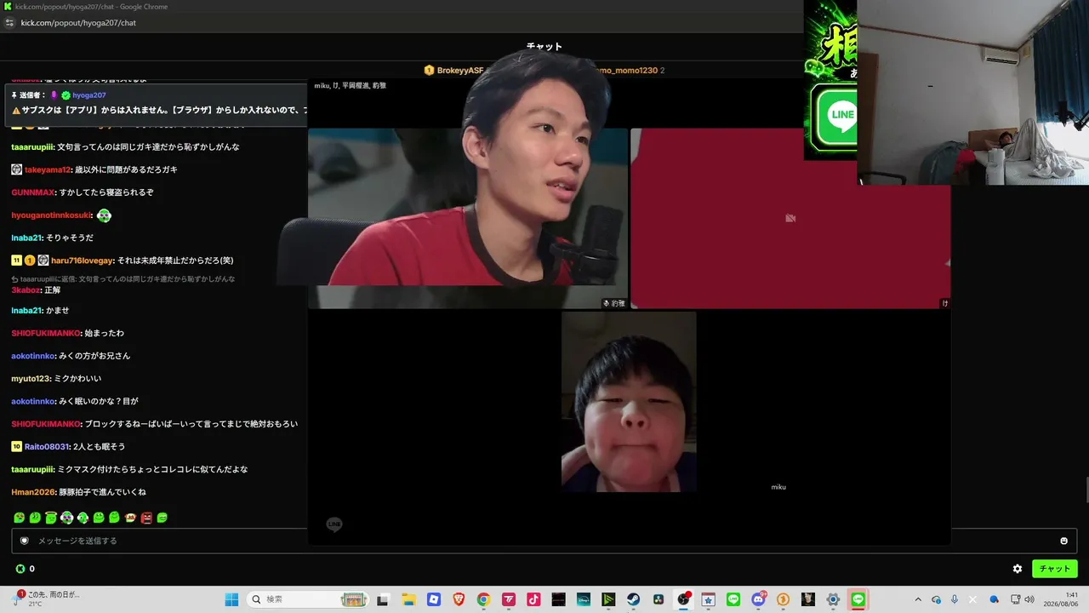
Task: Click the message text ミクかわいい
Action: tap(77, 379)
